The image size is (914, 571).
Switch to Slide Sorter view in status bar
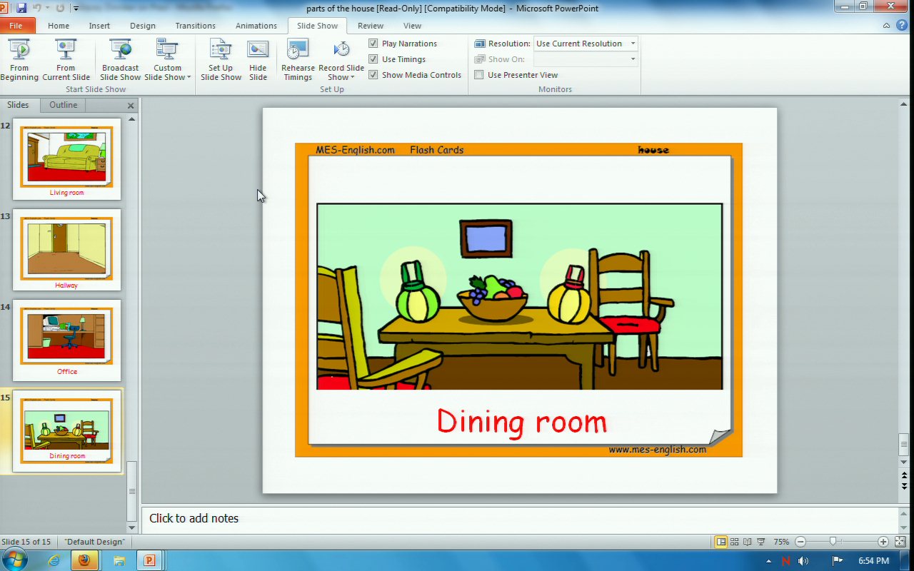point(734,542)
